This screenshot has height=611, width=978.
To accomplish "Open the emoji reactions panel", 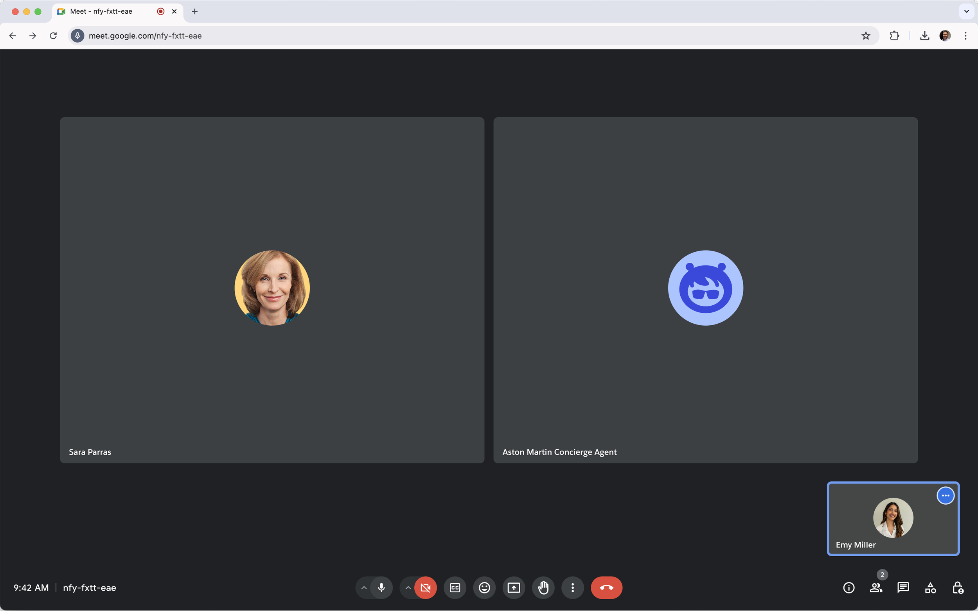I will (484, 588).
